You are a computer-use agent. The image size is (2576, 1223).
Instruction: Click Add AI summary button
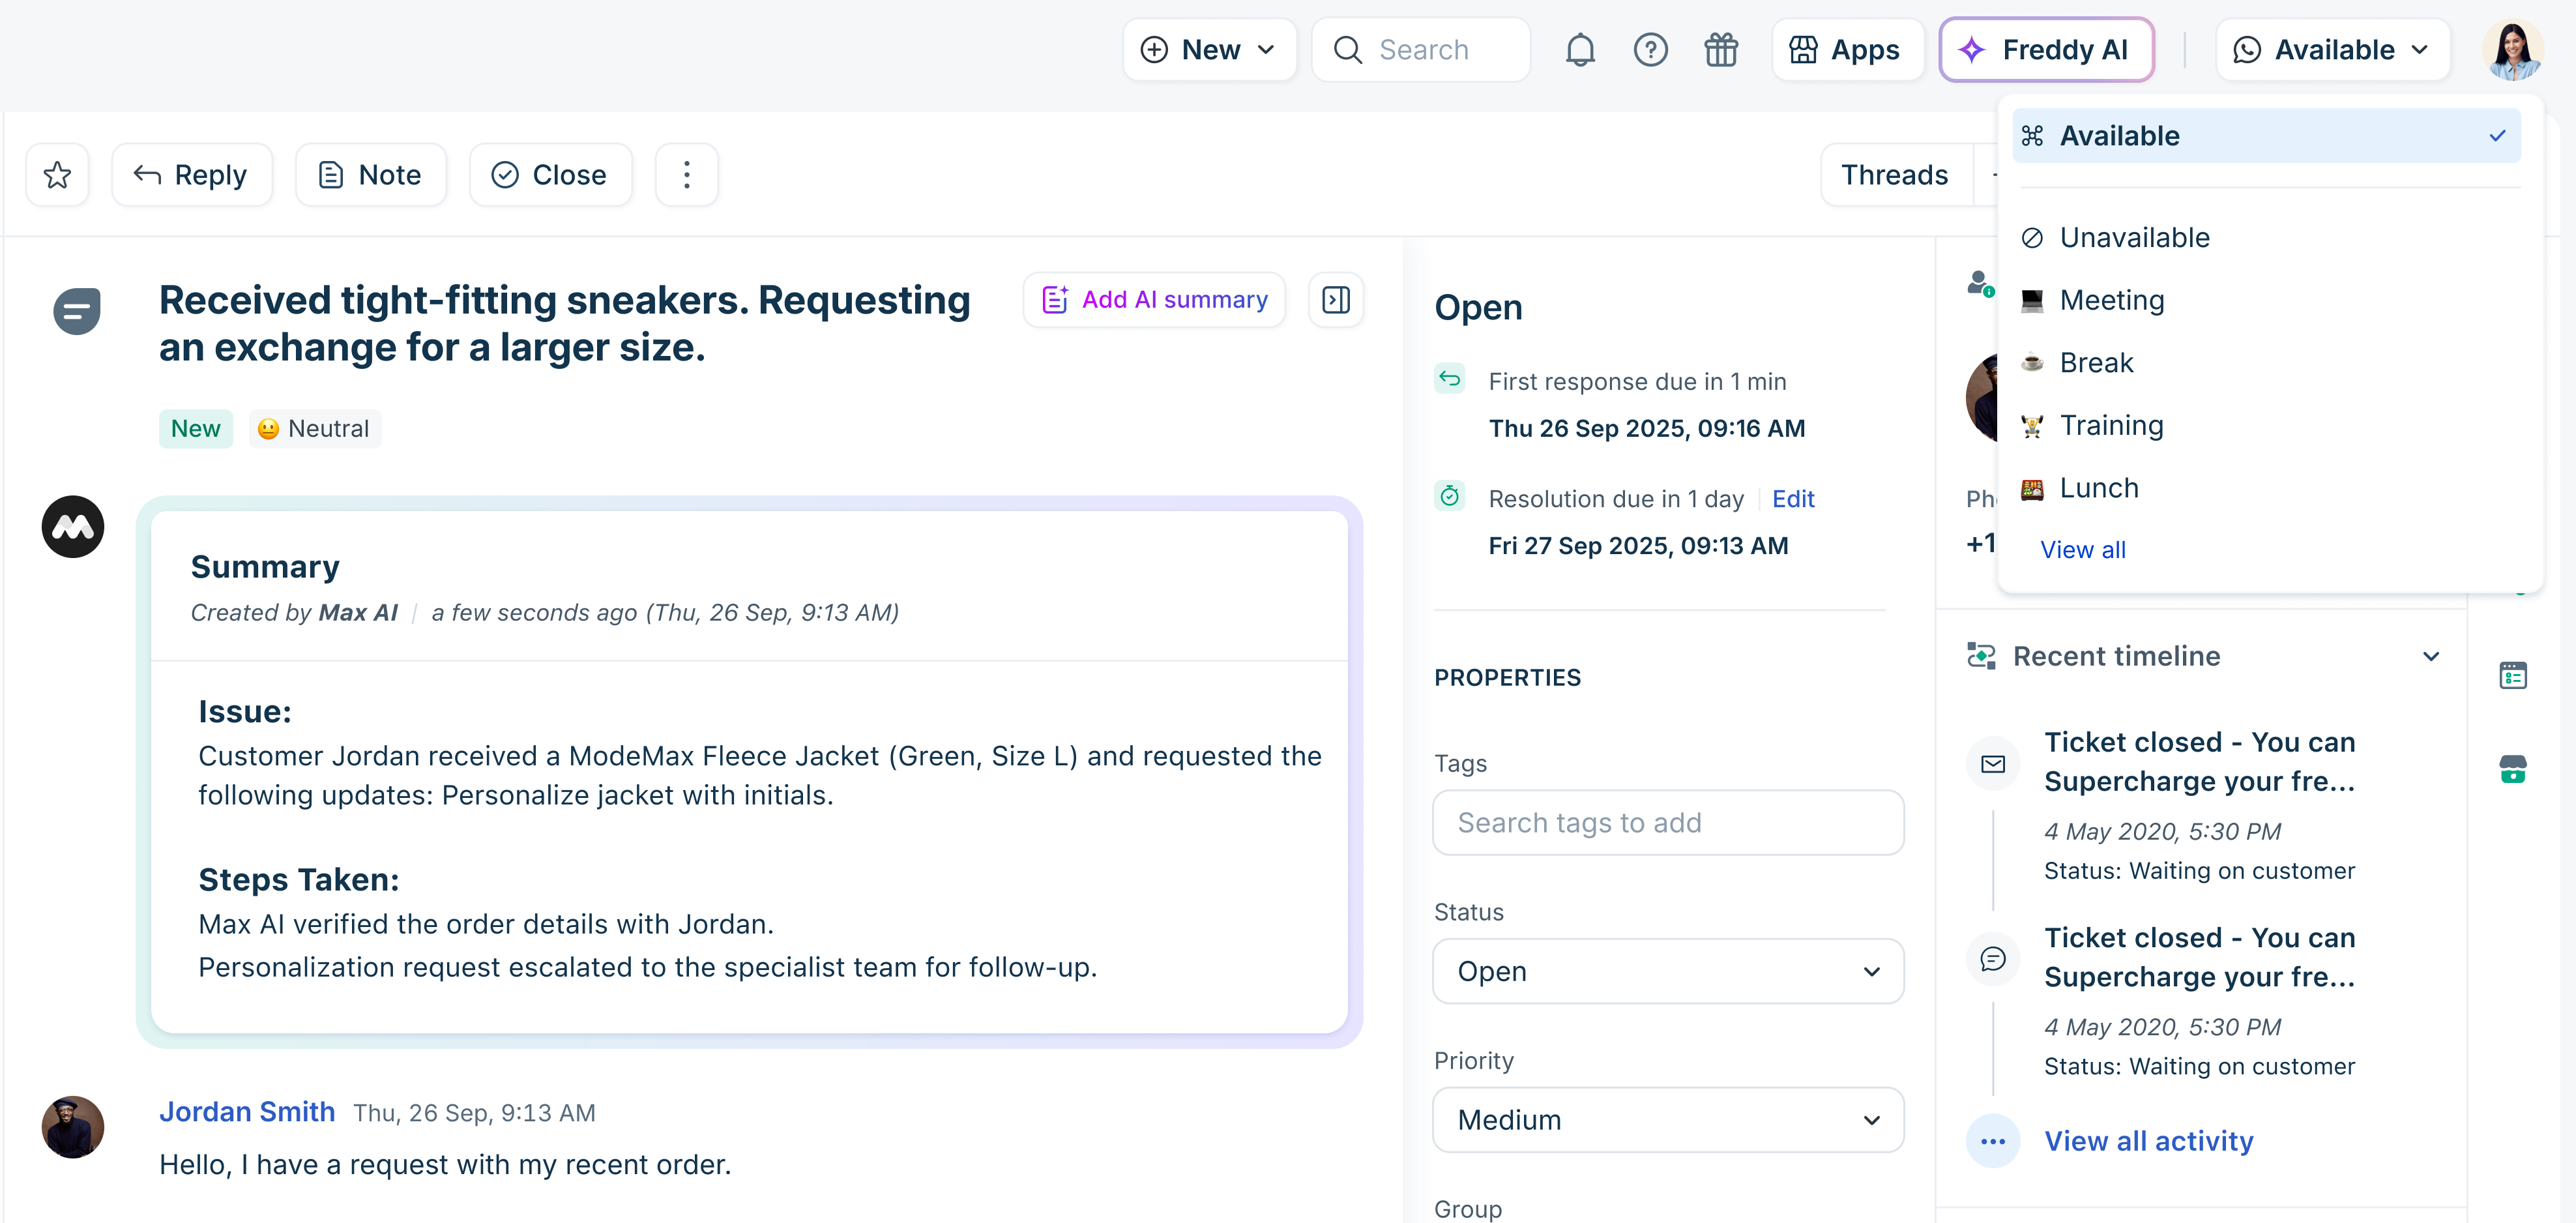point(1154,300)
